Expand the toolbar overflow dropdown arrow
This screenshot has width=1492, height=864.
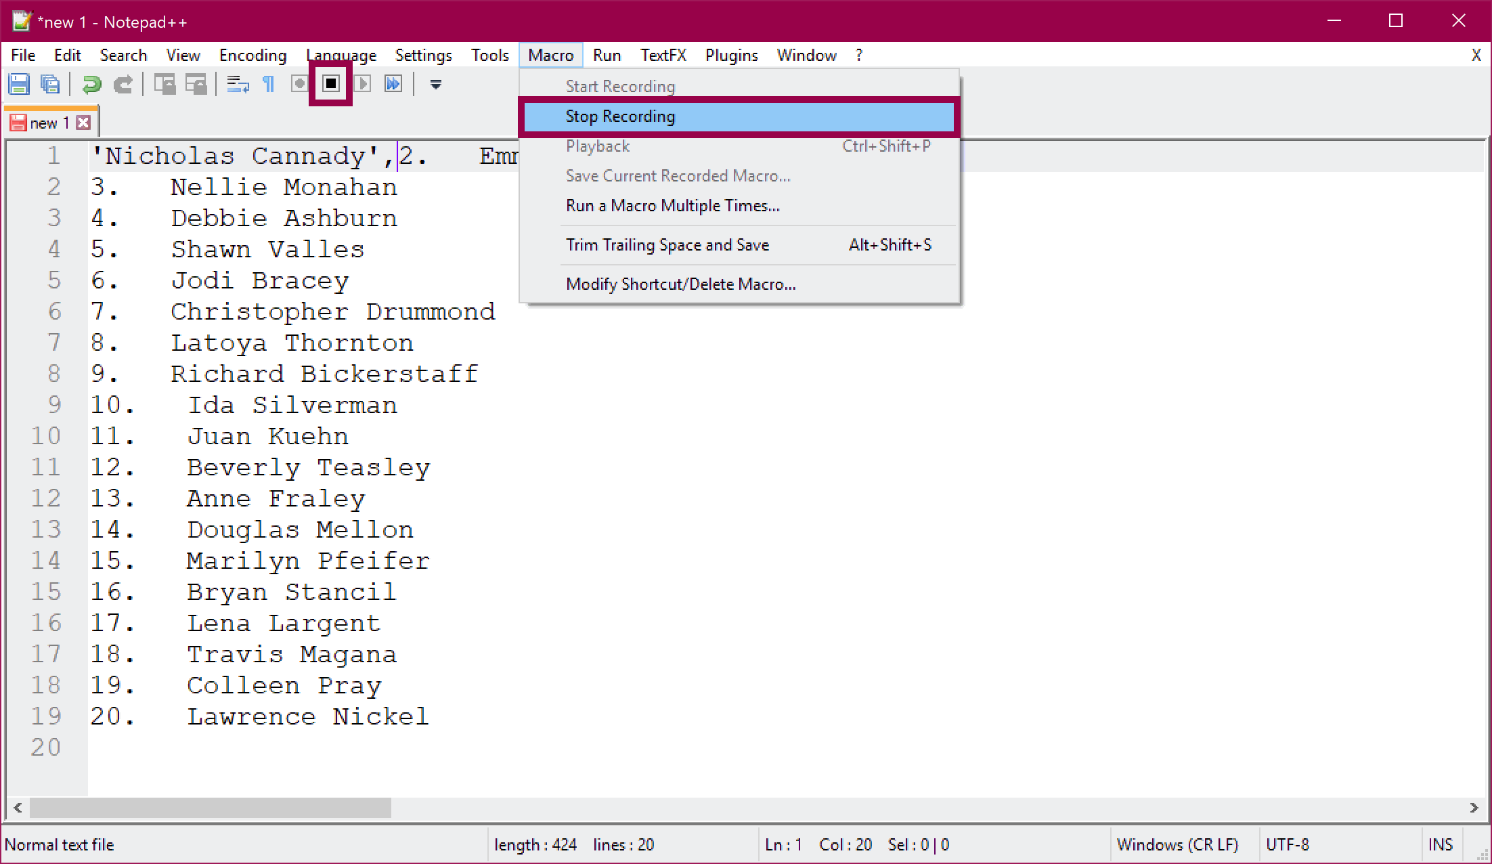[x=436, y=84]
